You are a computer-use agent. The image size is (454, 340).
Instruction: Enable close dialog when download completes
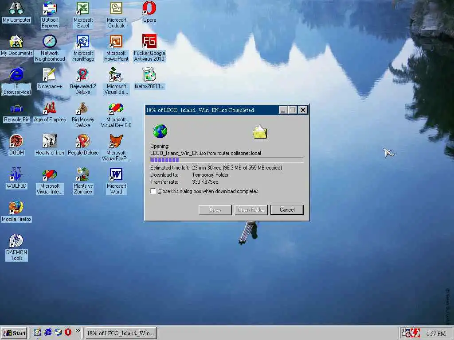click(x=153, y=191)
